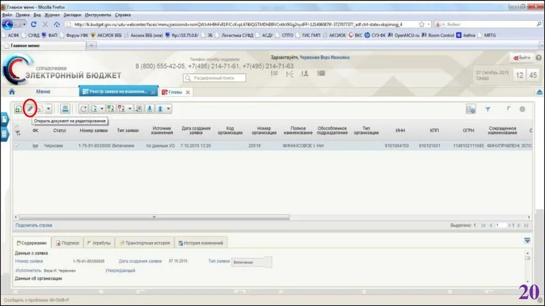Screen dimensions: 545x306
Task: Click the Firefox home button
Action: click(56, 24)
